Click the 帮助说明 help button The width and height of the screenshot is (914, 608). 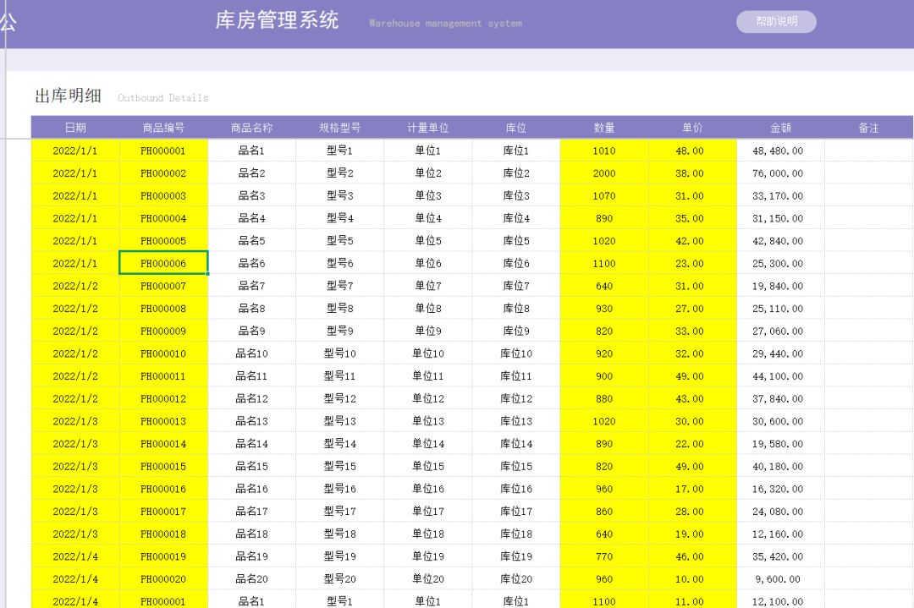776,22
